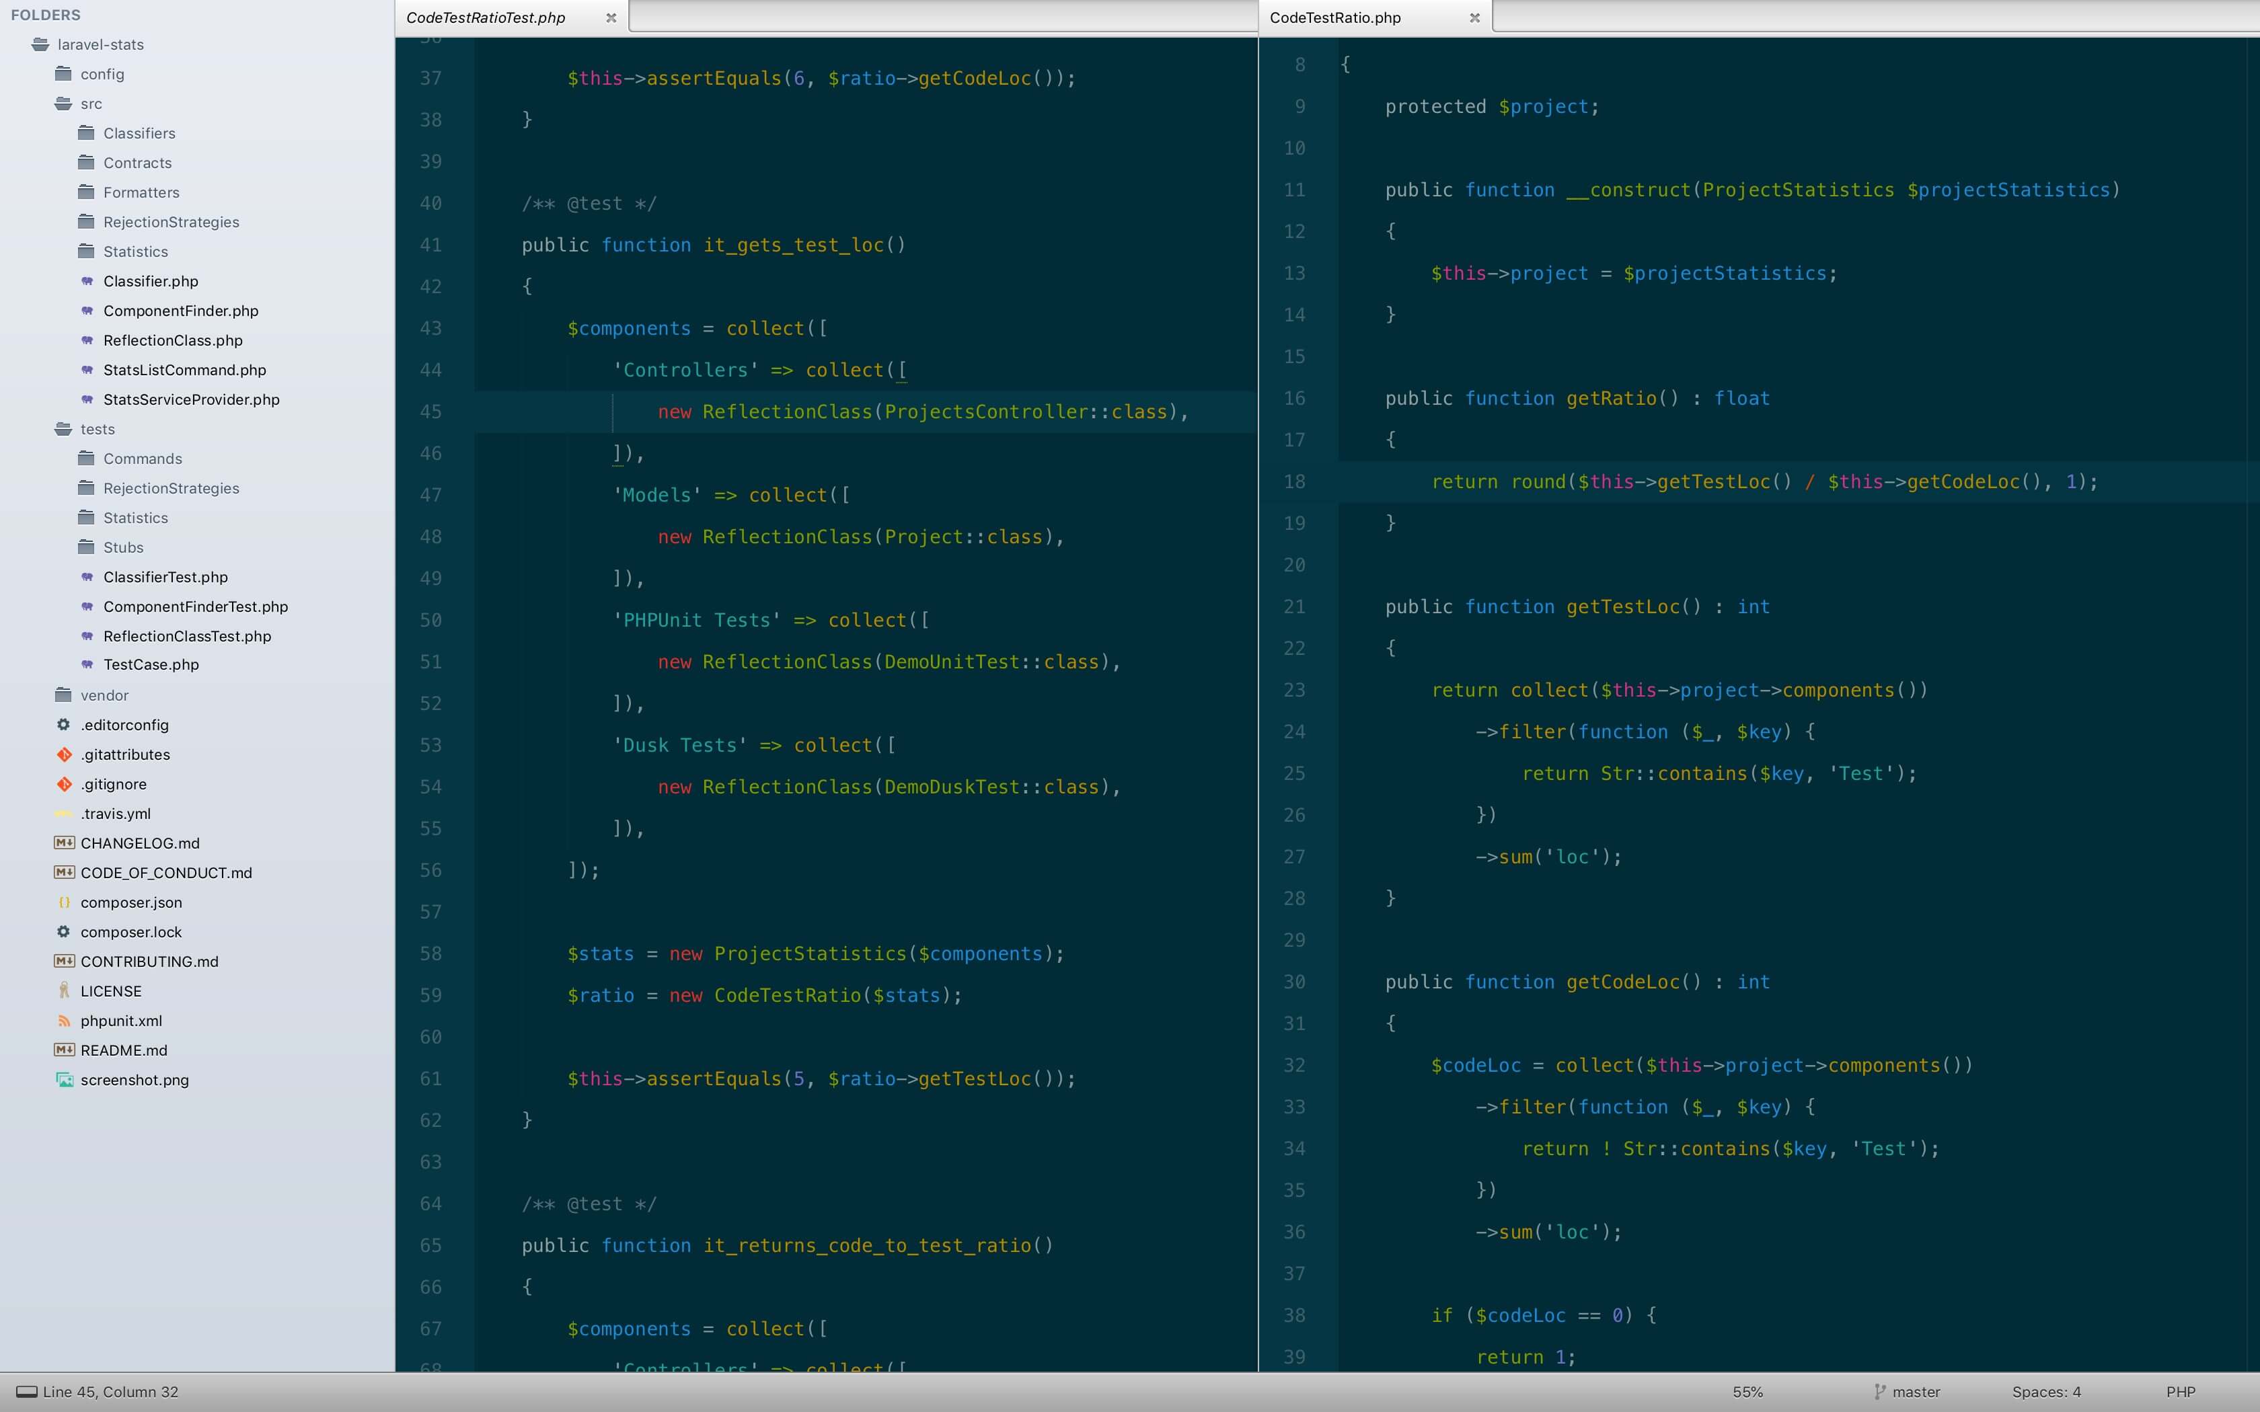
Task: Click line number 18 in right gutter
Action: [x=1294, y=482]
